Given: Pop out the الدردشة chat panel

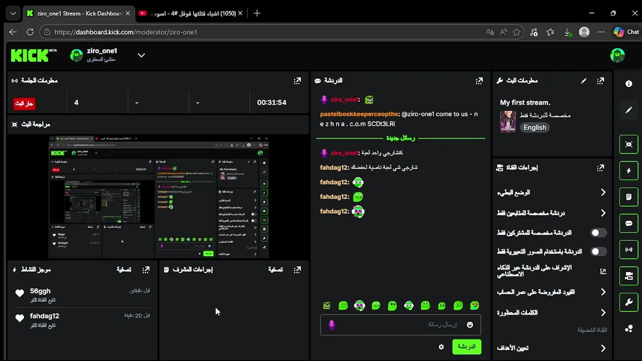Looking at the screenshot, I should tap(479, 81).
